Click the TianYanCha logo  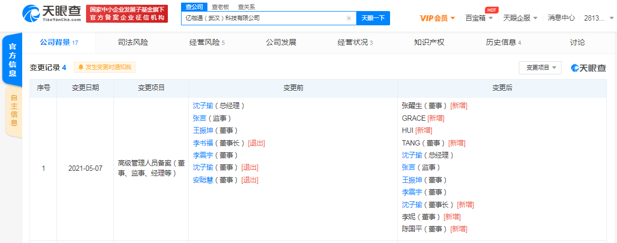coord(52,14)
